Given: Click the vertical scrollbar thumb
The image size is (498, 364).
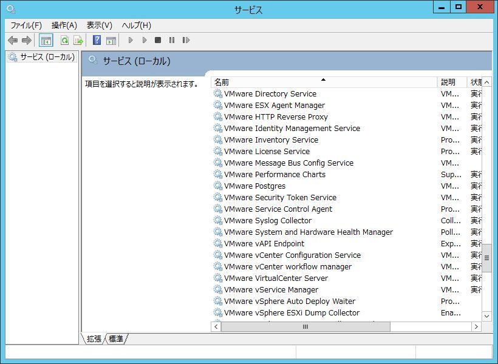Looking at the screenshot, I should [486, 258].
